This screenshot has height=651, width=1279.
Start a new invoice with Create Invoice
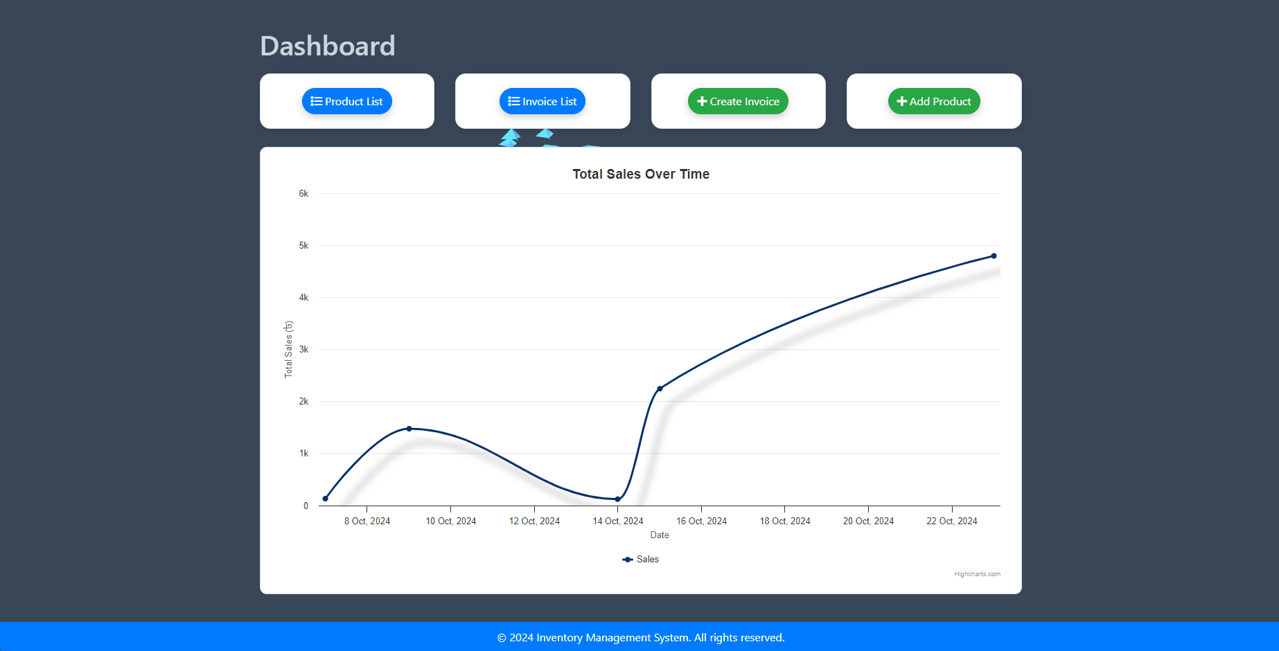coord(738,101)
